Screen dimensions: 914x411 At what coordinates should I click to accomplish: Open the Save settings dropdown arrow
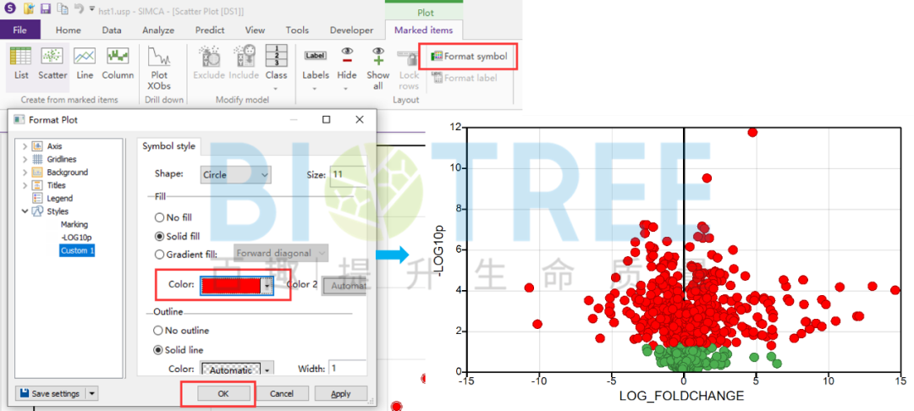click(x=92, y=393)
